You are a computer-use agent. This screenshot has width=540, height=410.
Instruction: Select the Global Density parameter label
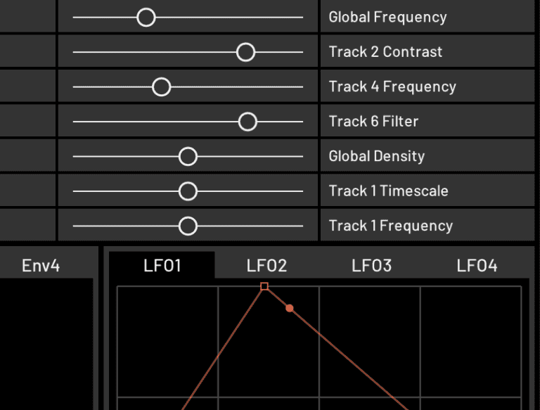click(x=376, y=156)
